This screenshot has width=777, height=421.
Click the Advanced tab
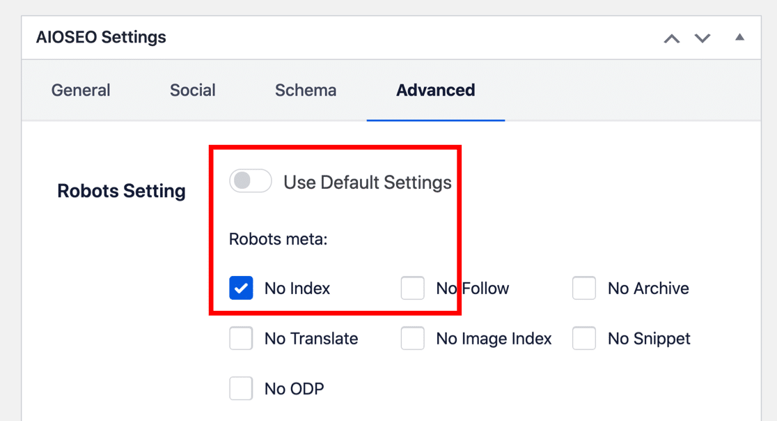tap(436, 91)
